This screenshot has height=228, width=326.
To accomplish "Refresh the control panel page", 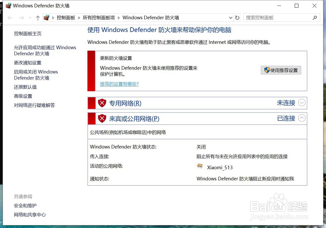I will [237, 18].
